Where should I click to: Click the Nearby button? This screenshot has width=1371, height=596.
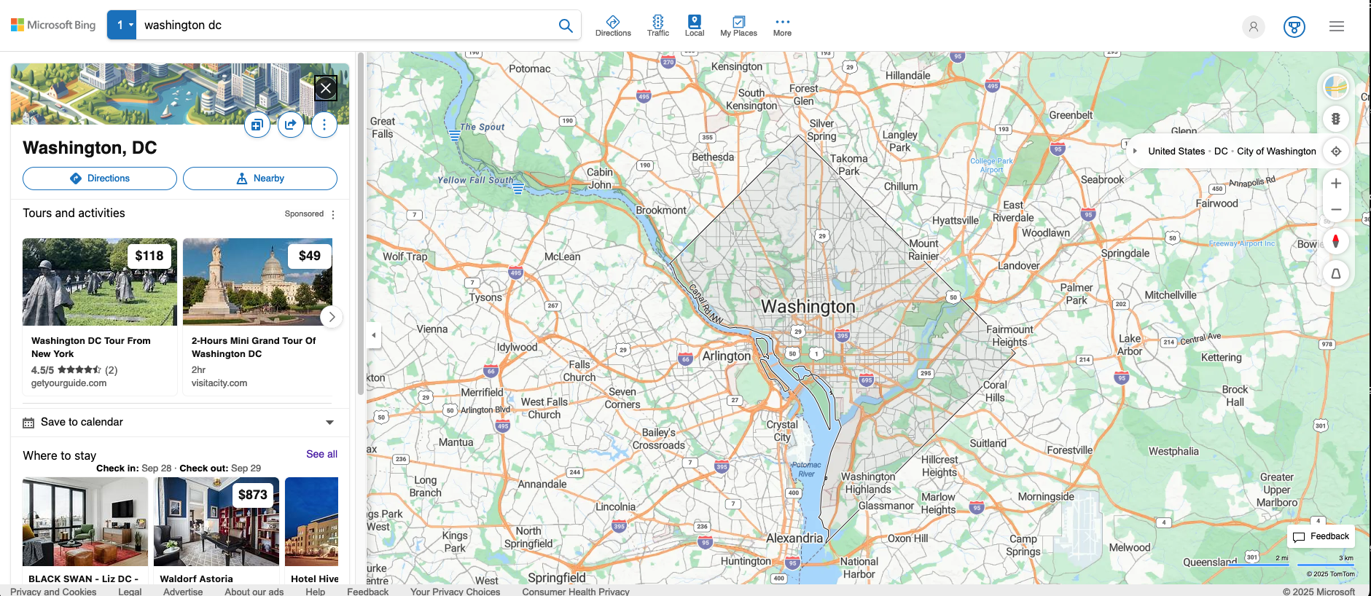260,179
